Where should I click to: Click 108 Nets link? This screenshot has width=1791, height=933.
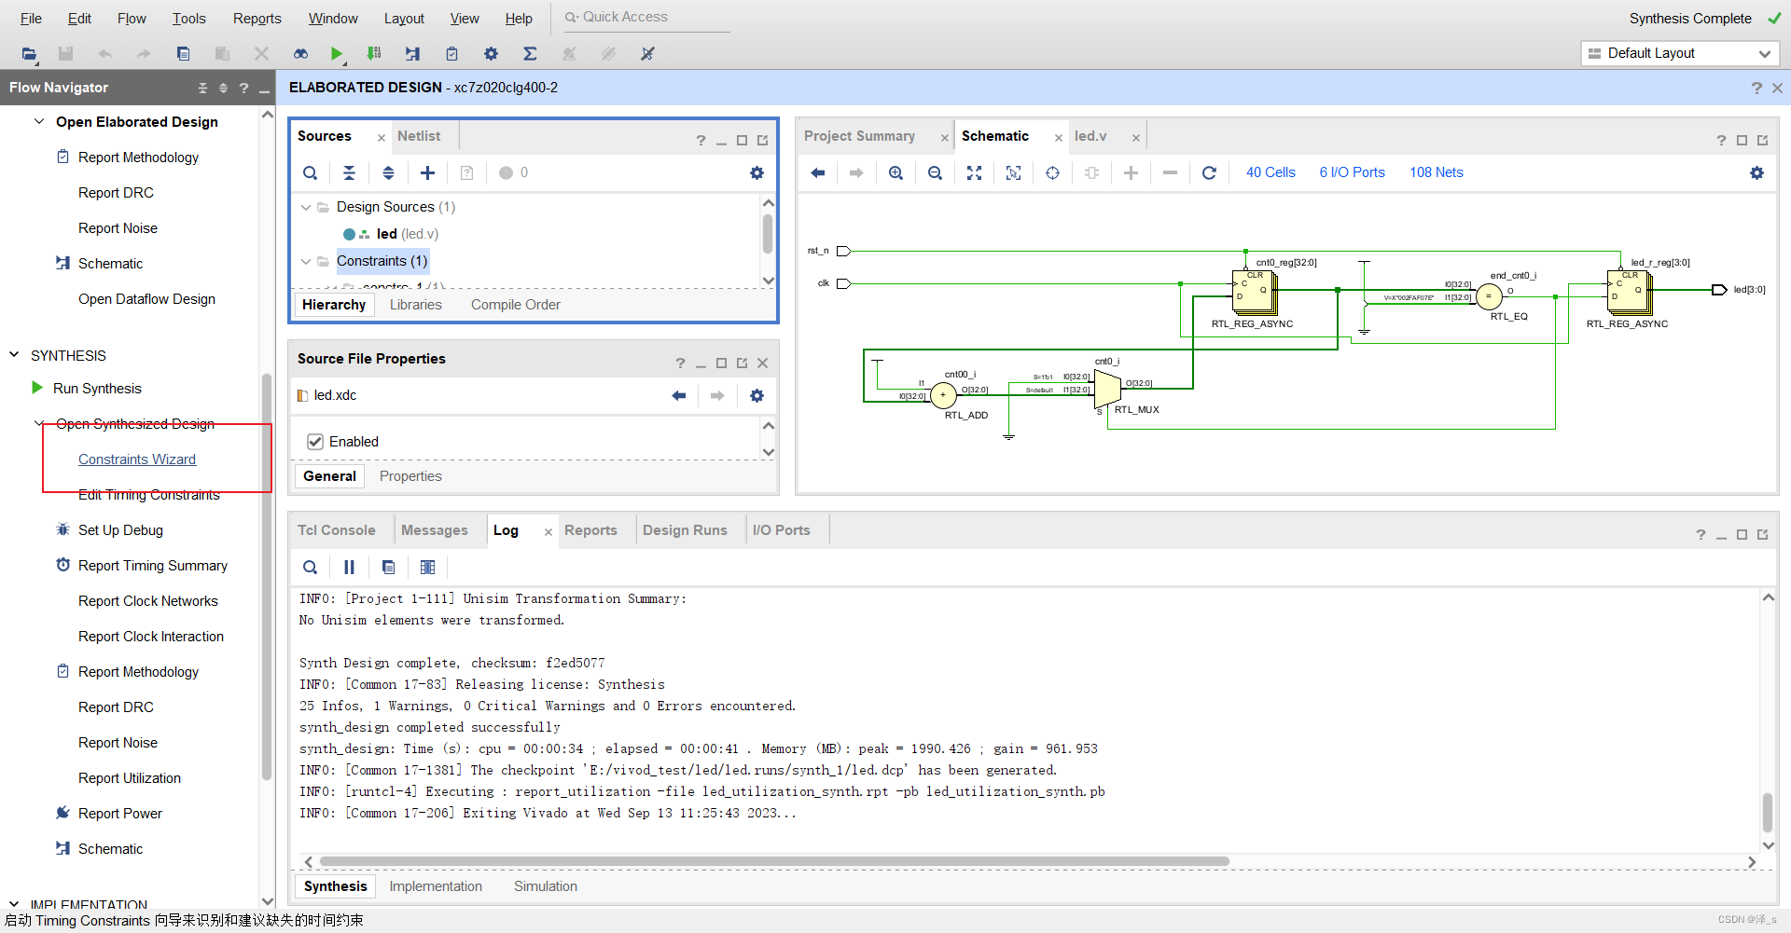1437,172
